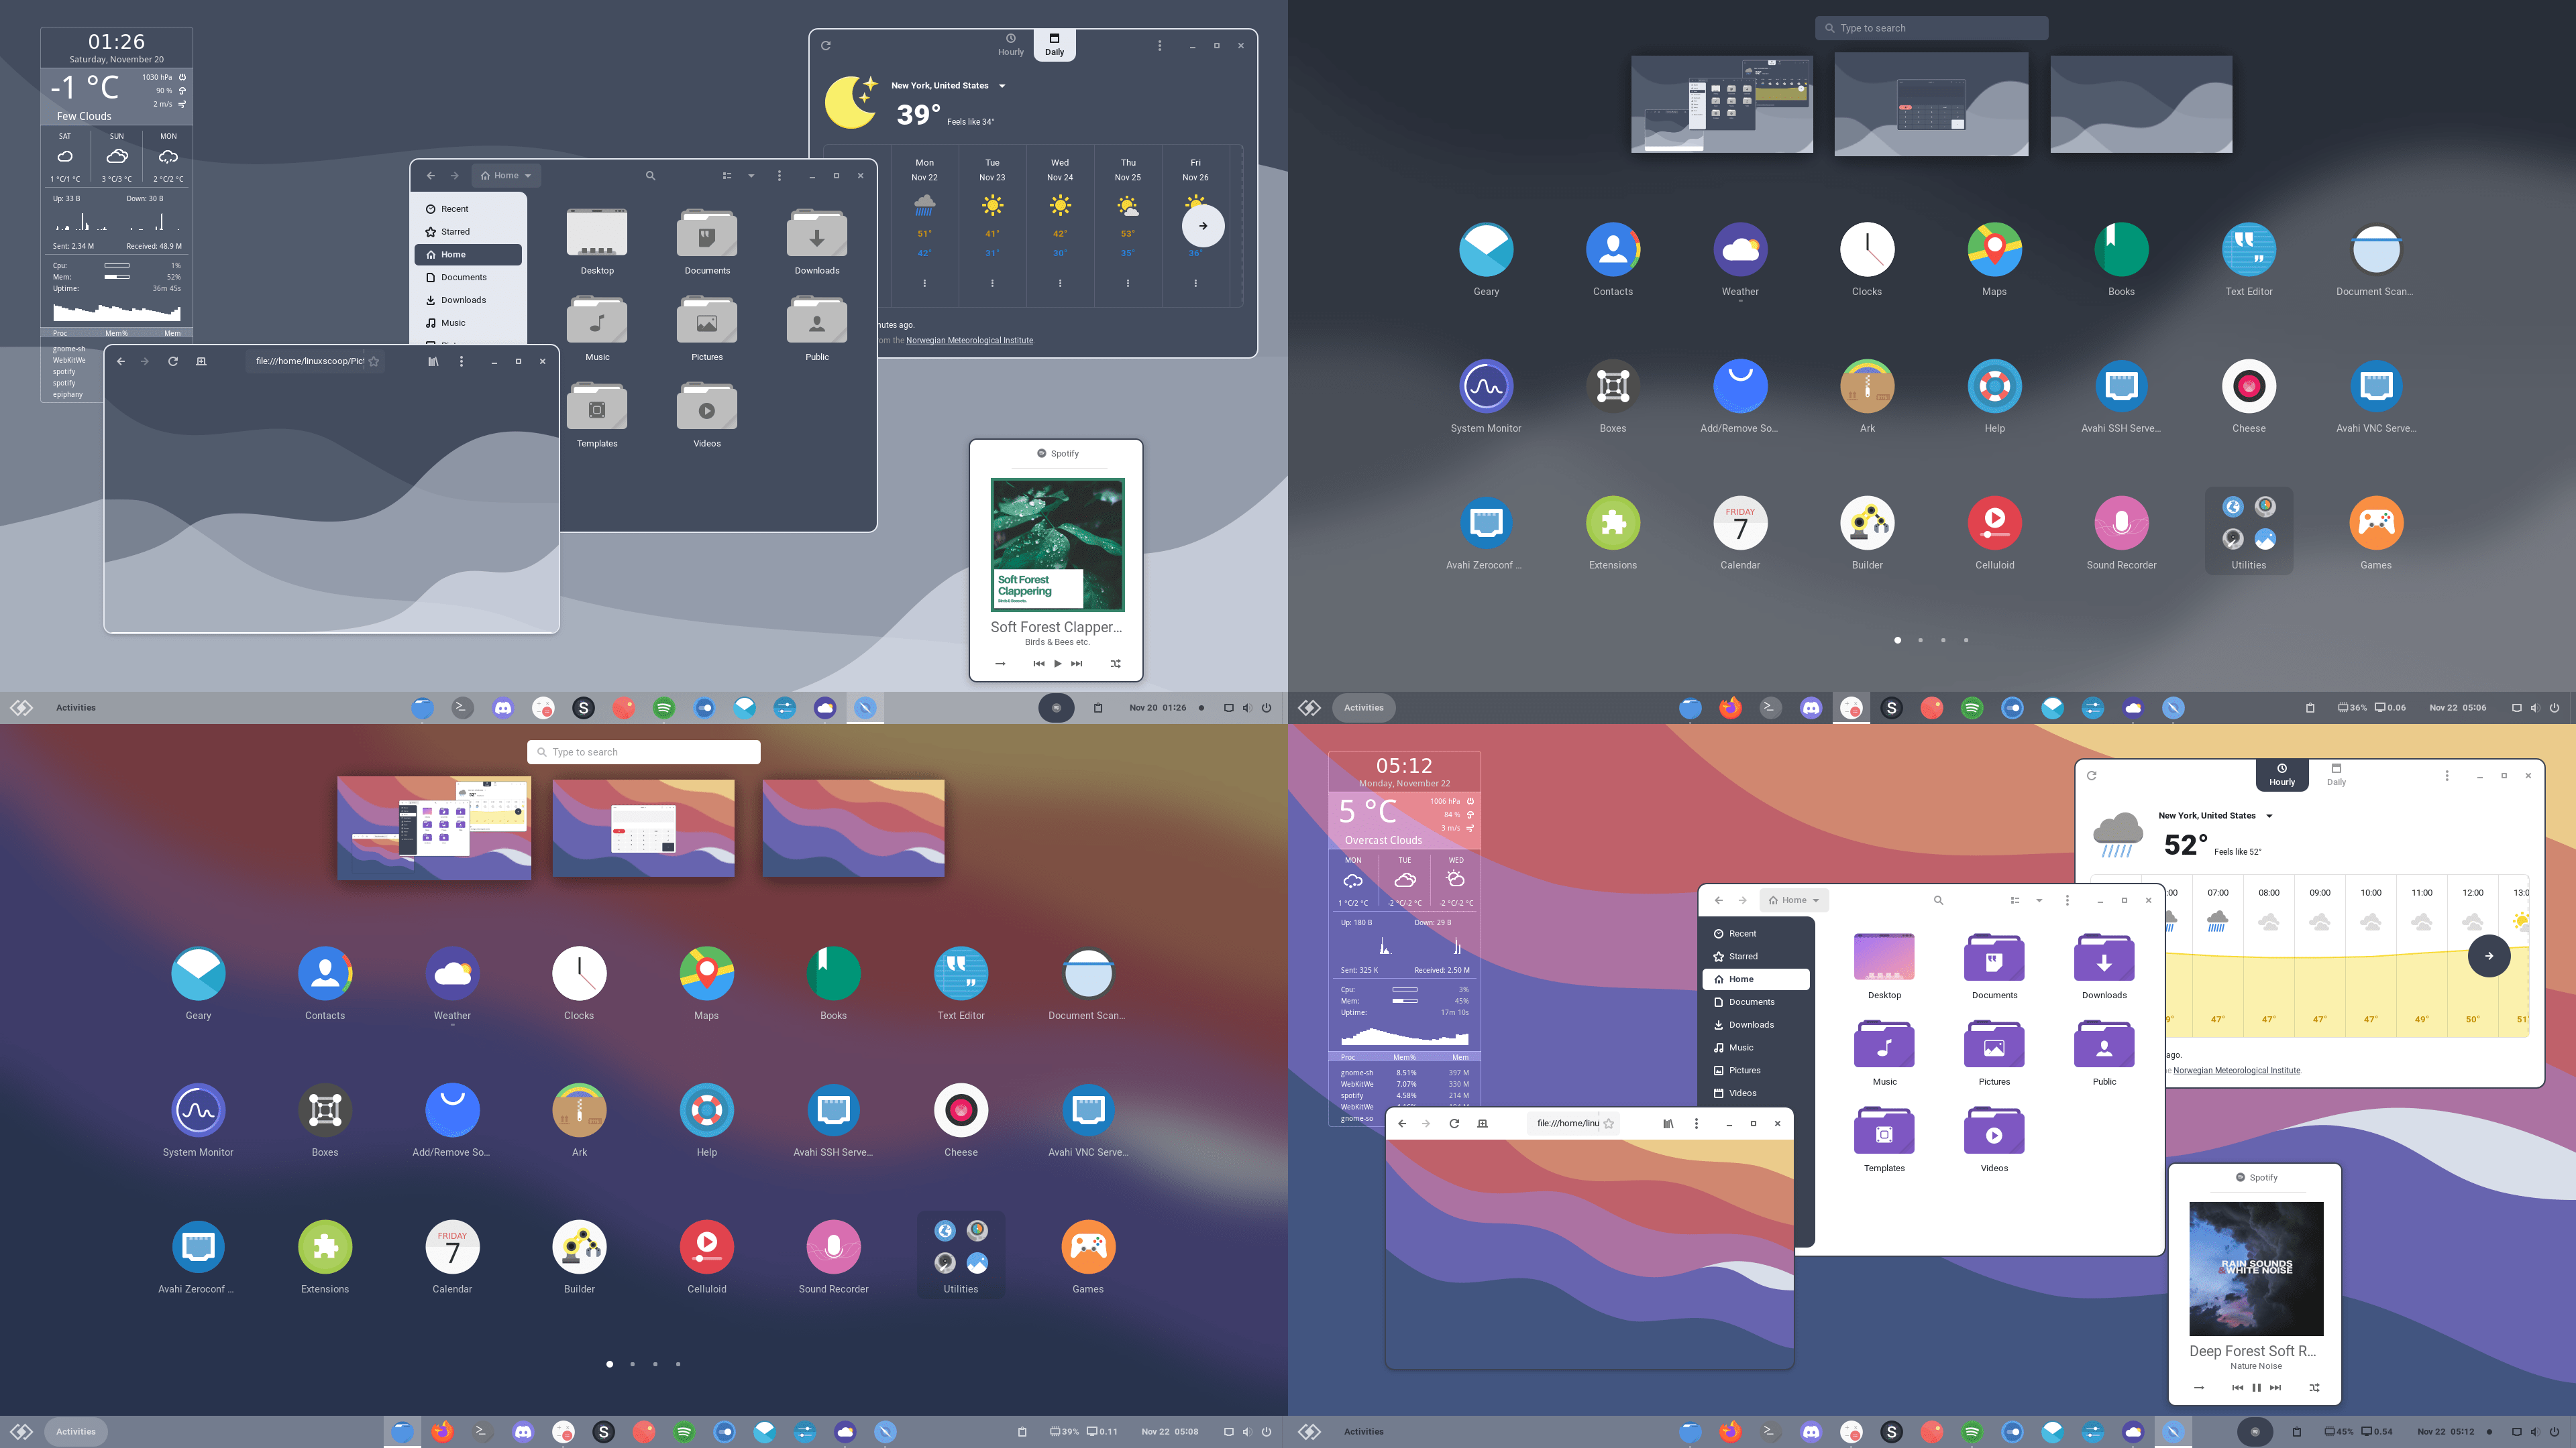2576x1448 pixels.
Task: Toggle the bookmark star in the browser address bar
Action: tap(373, 362)
